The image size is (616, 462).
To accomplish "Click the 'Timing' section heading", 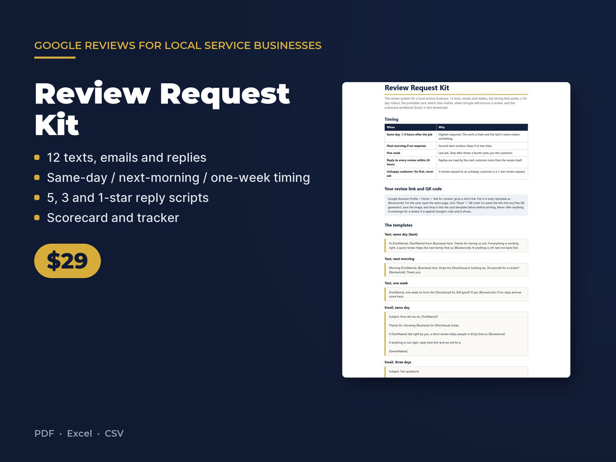I will pyautogui.click(x=391, y=119).
